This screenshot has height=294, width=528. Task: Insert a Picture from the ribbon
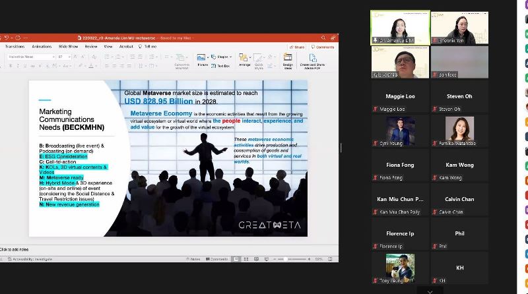[x=201, y=60]
